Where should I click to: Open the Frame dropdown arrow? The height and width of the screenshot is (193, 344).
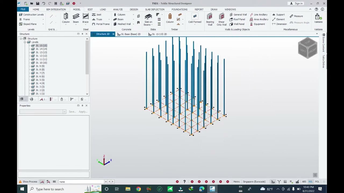43,19
